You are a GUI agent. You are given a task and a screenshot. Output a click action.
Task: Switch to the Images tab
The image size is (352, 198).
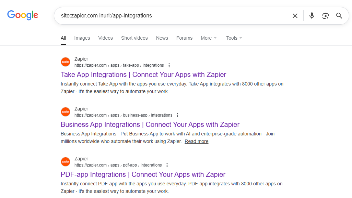tap(82, 38)
